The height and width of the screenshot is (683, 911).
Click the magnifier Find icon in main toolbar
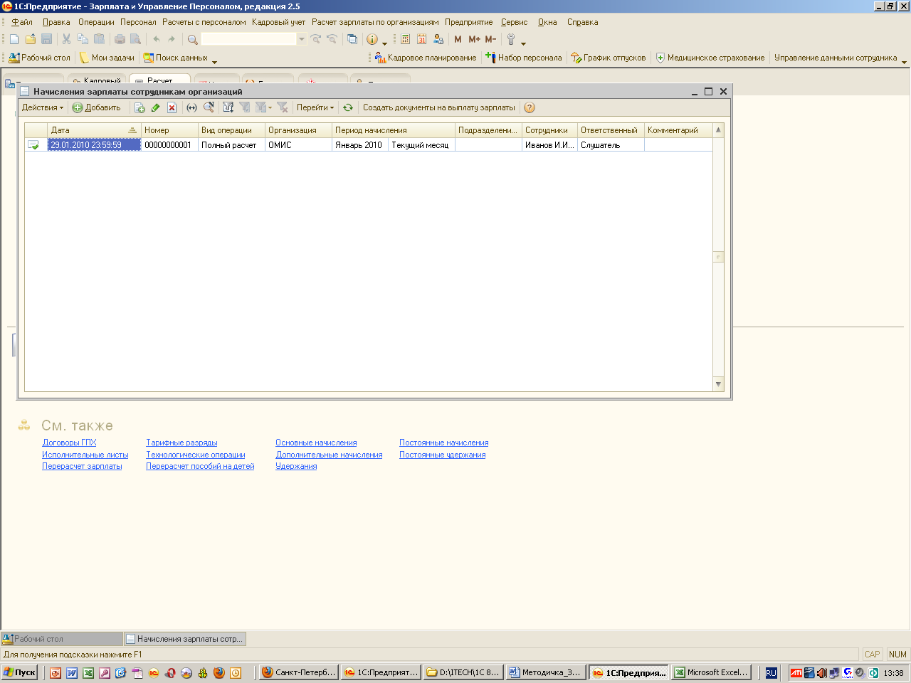192,39
